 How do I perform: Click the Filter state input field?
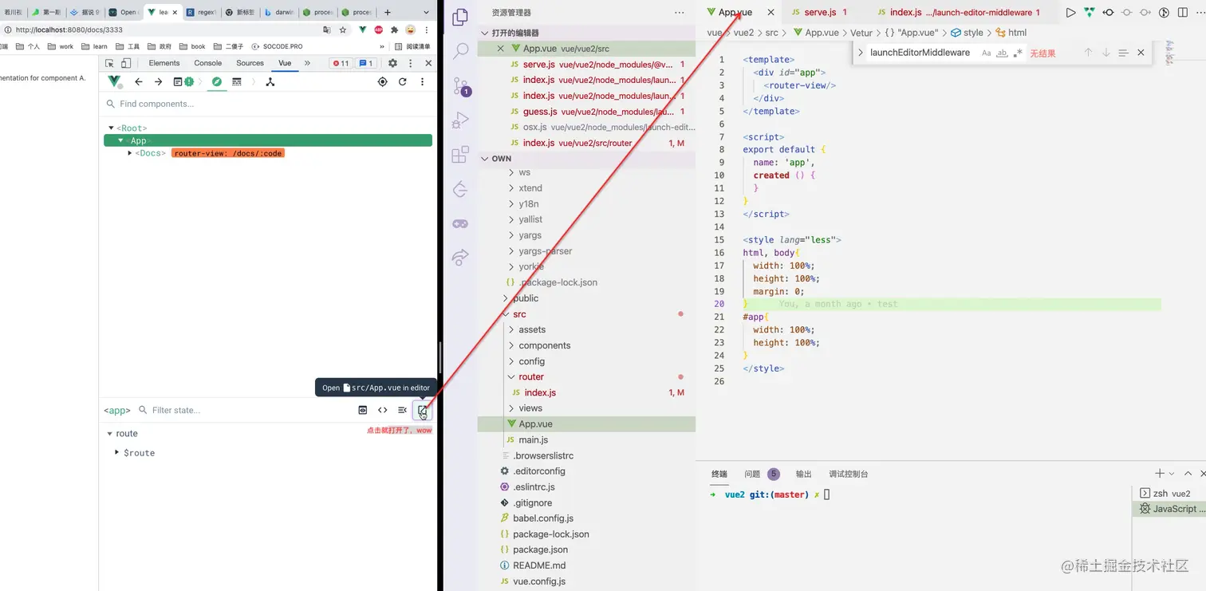[247, 410]
